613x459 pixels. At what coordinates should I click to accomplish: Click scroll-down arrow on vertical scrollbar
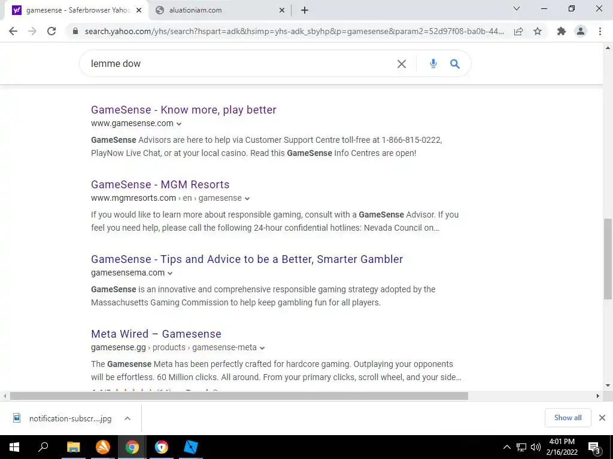608,385
